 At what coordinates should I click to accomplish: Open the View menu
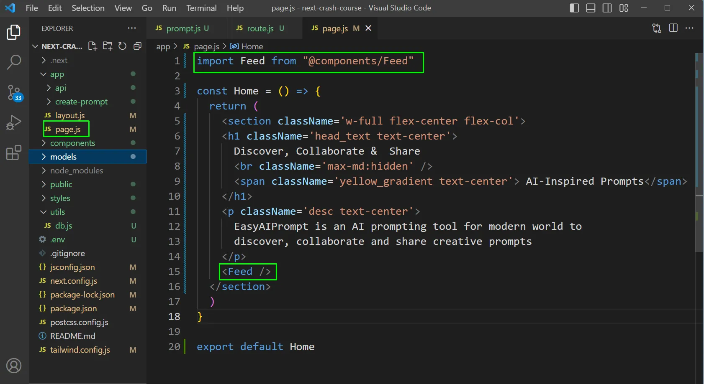coord(123,8)
